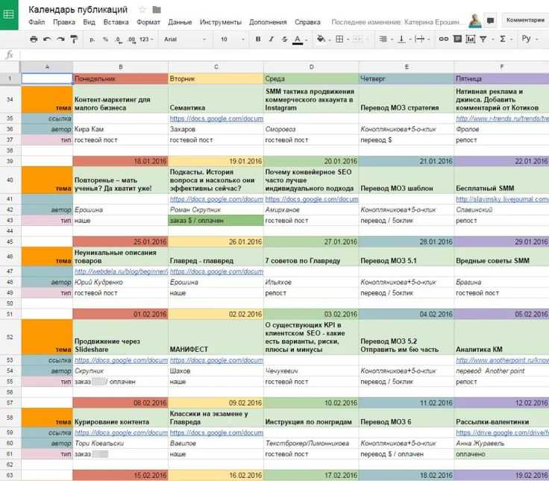Image resolution: width=549 pixels, height=481 pixels.
Task: Open the drive.google.com link
Action: pos(502,433)
